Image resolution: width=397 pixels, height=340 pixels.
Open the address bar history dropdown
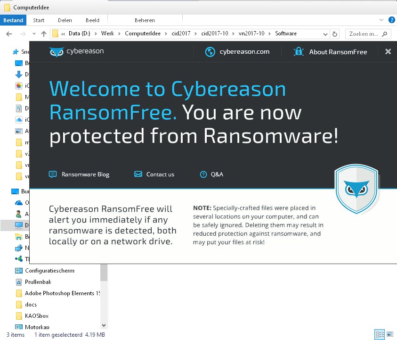pyautogui.click(x=325, y=33)
